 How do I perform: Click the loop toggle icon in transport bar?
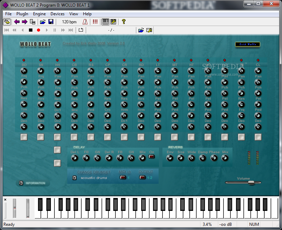(x=81, y=30)
